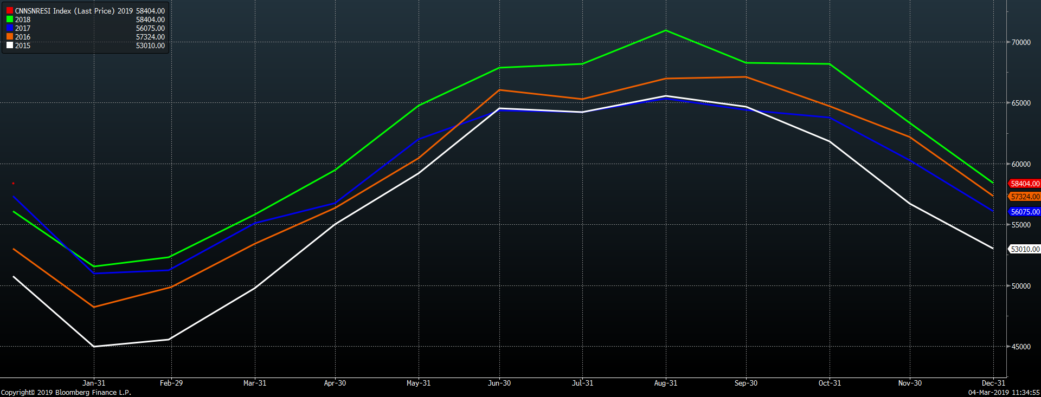This screenshot has width=1041, height=397.
Task: Click the Aug-31 date axis label
Action: click(x=666, y=383)
